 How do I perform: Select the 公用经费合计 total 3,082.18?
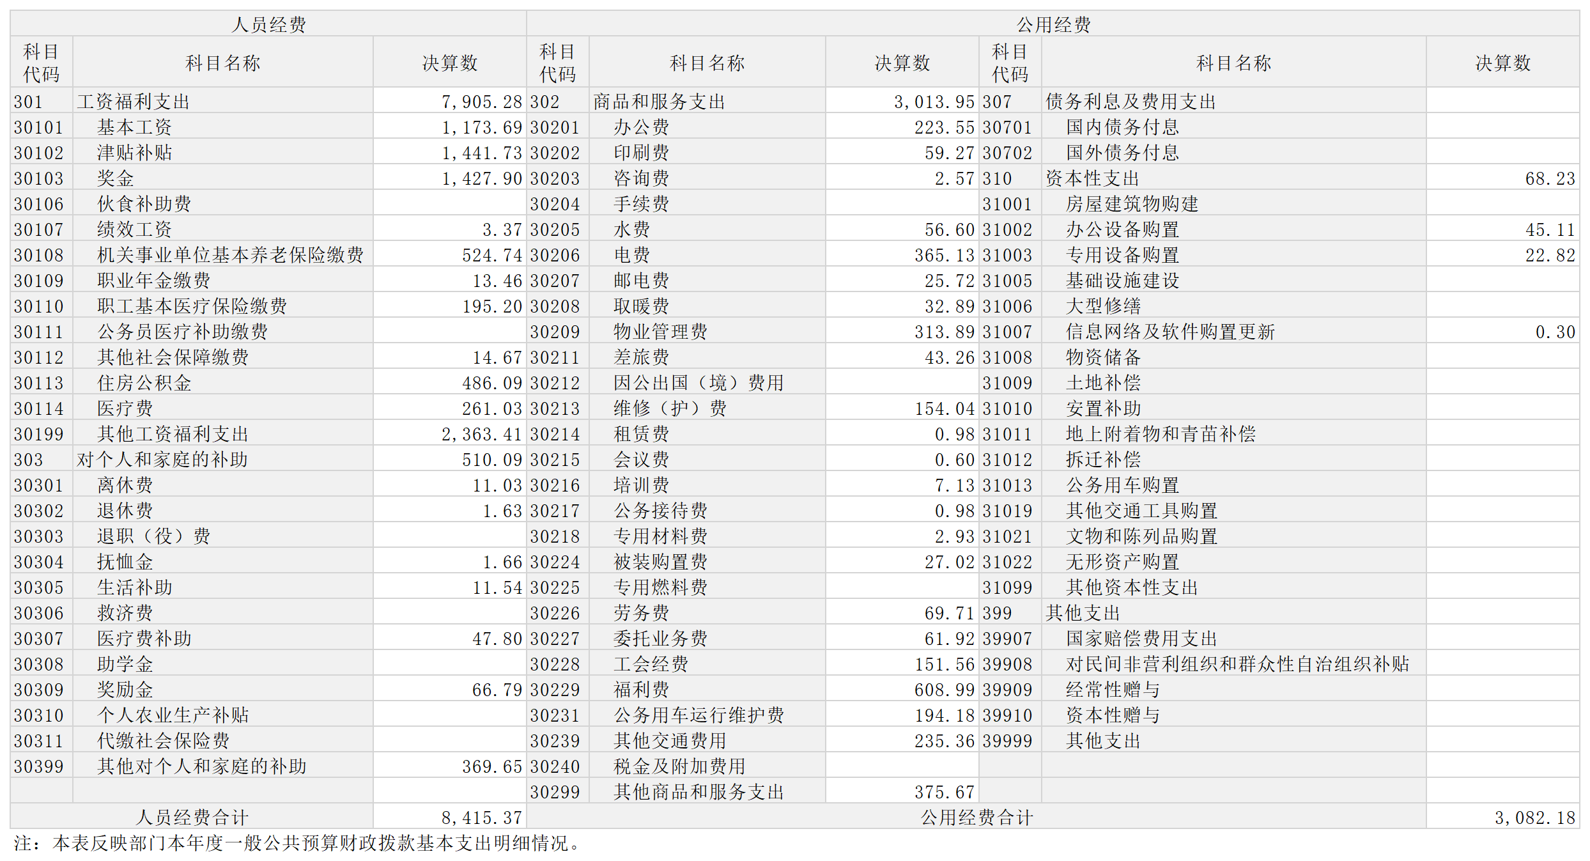(x=1534, y=818)
